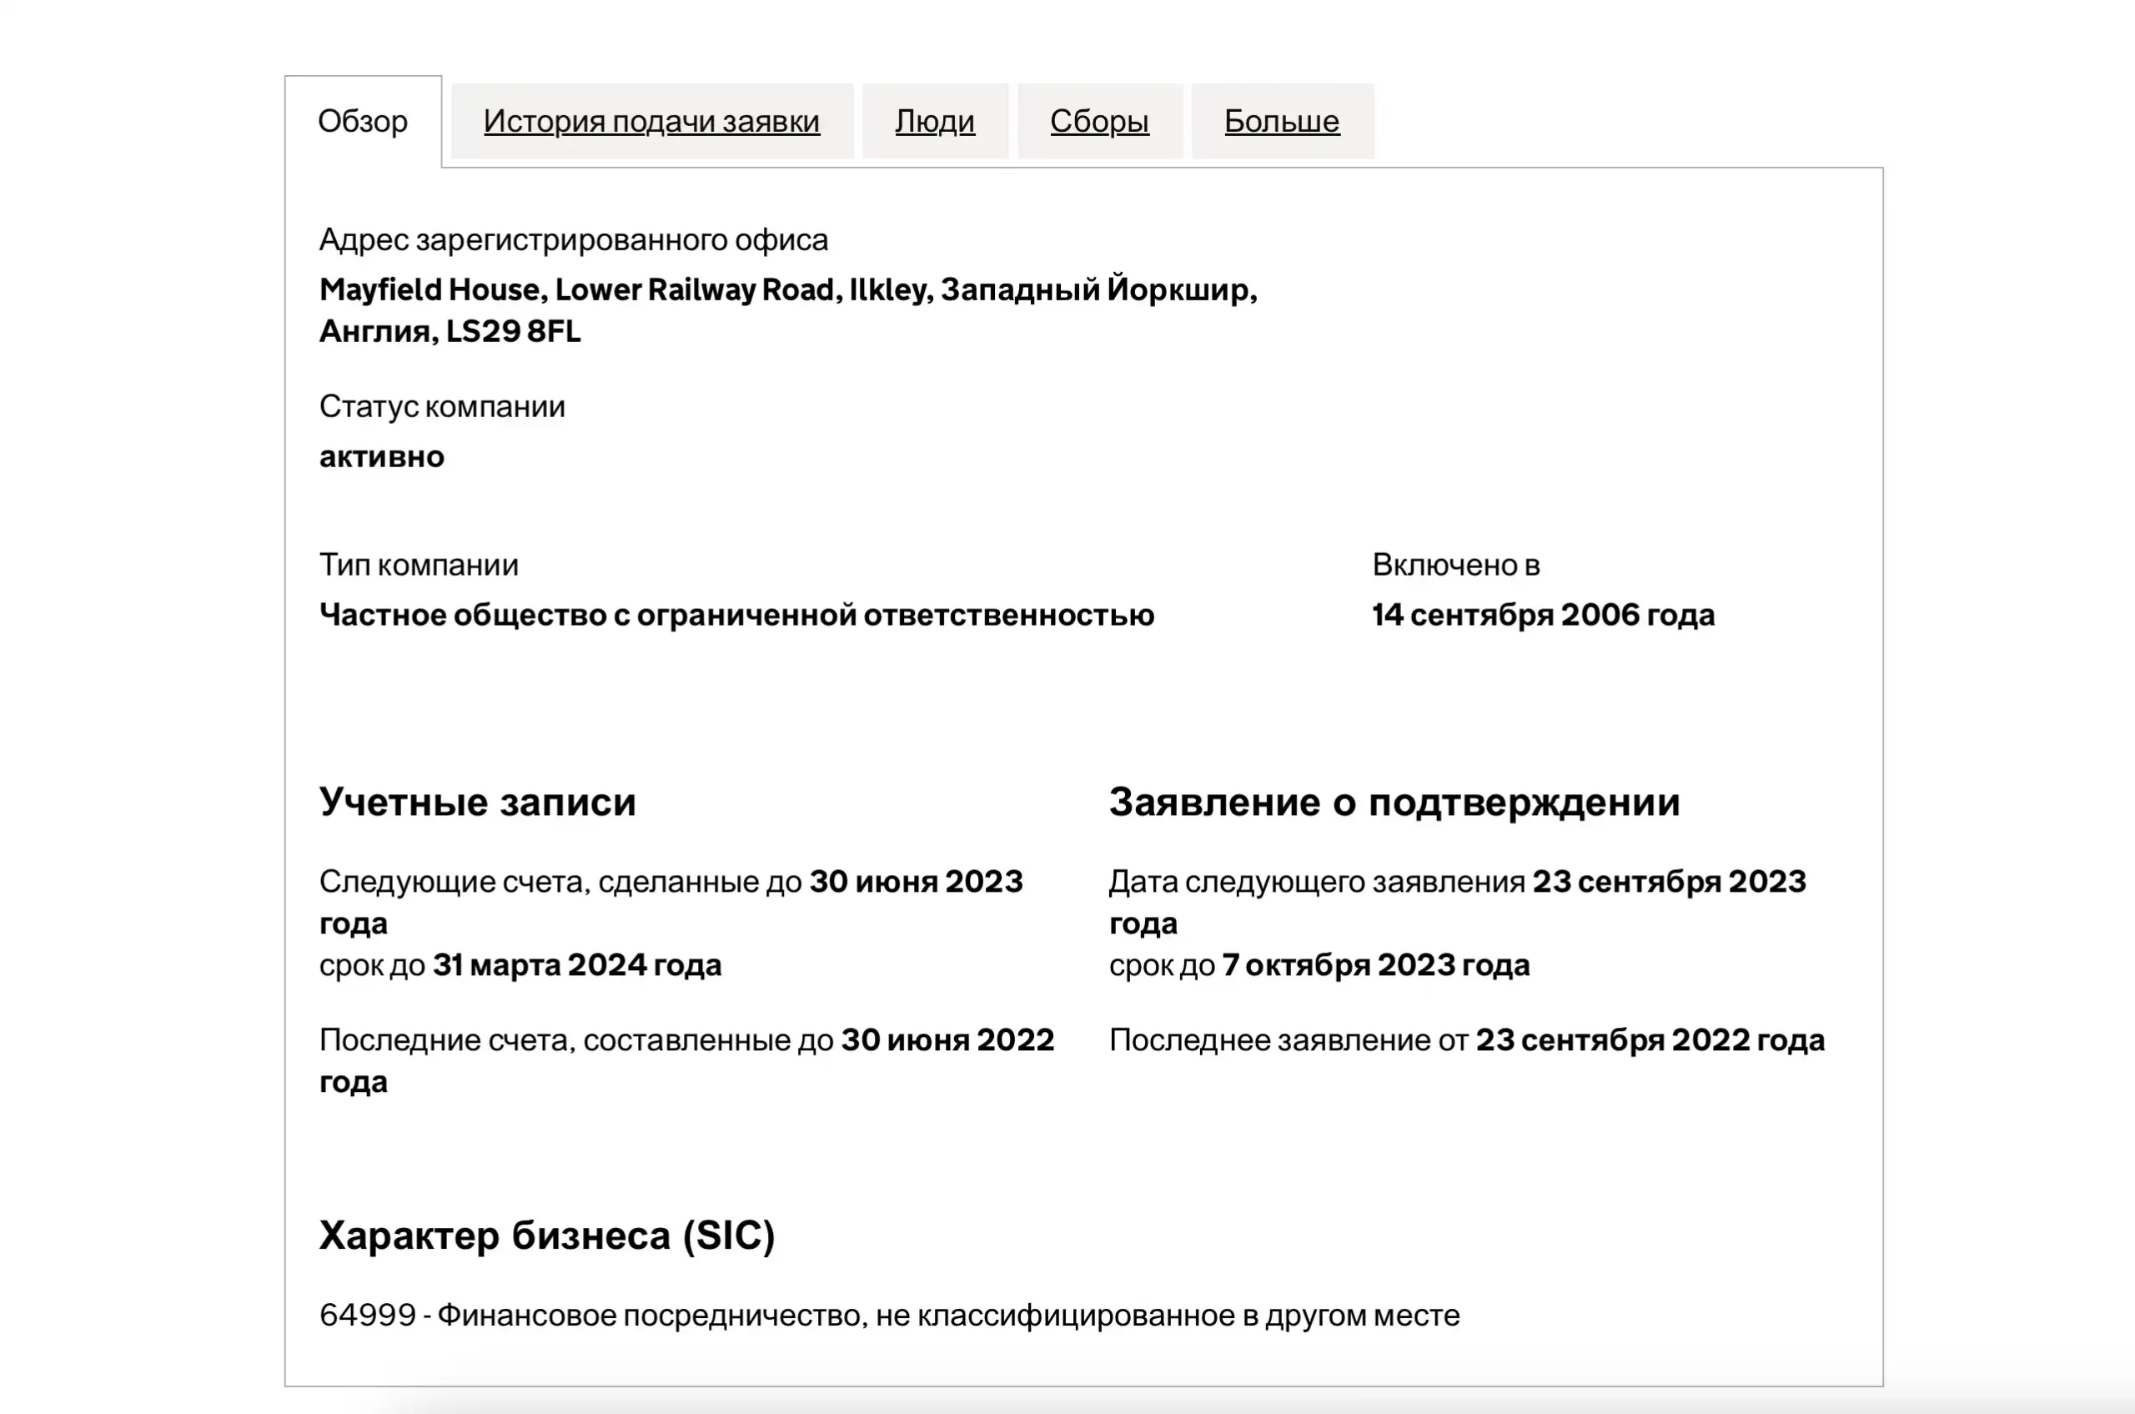Click the Включено в label
The width and height of the screenshot is (2135, 1414).
pos(1456,565)
